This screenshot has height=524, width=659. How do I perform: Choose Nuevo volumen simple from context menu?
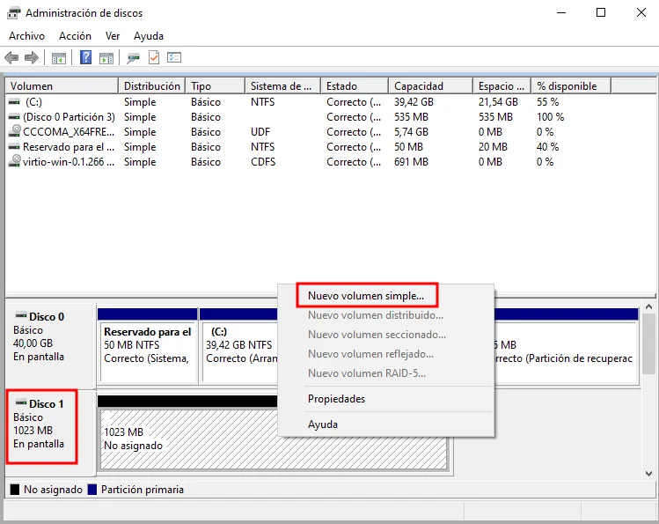[x=366, y=296]
